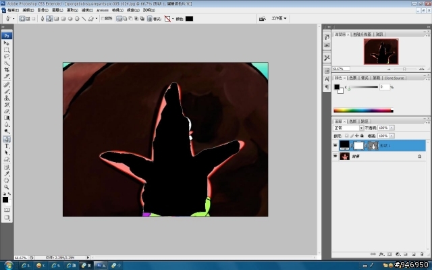The height and width of the screenshot is (270, 432).
Task: Open the 工作區 workspace dropdown
Action: click(279, 18)
